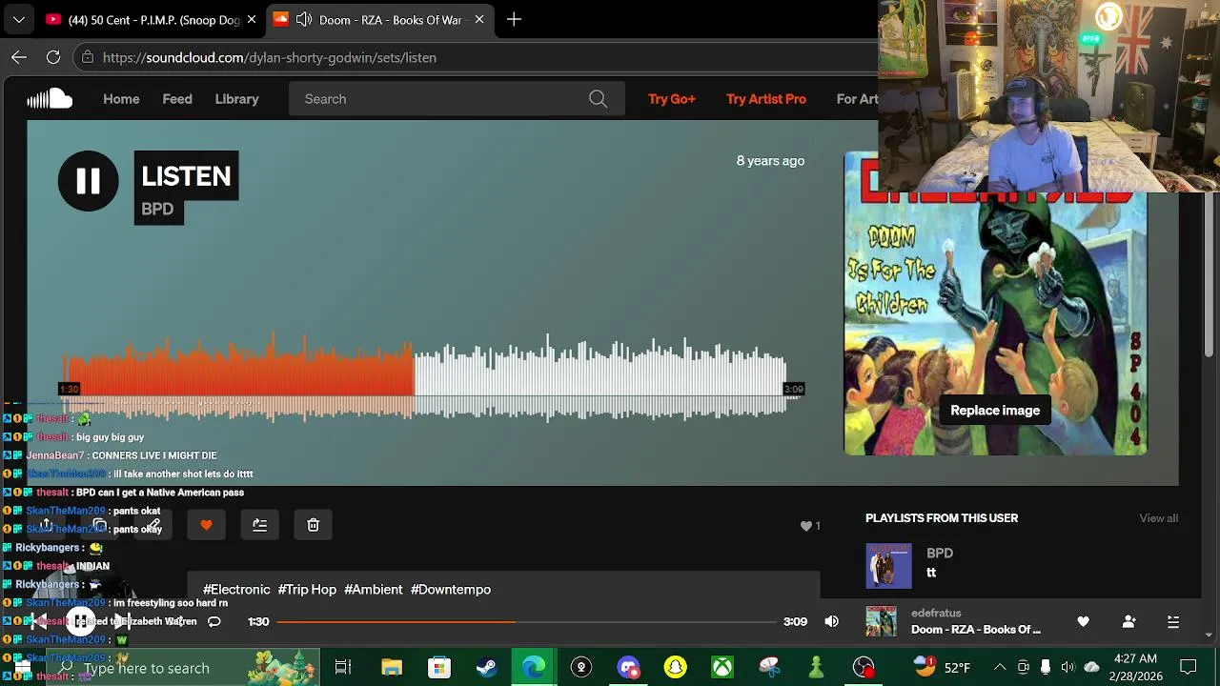The width and height of the screenshot is (1220, 686).
Task: Open the #Downtempo tag
Action: [451, 590]
